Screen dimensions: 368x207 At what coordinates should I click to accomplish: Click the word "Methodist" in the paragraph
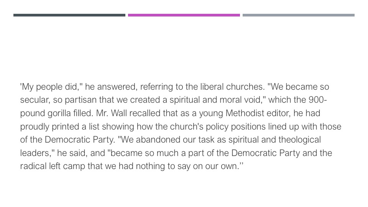point(245,113)
